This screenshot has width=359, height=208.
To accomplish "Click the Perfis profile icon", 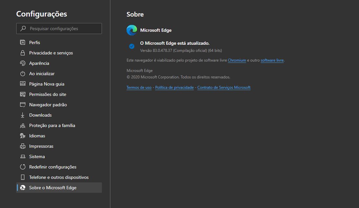I will coord(23,42).
